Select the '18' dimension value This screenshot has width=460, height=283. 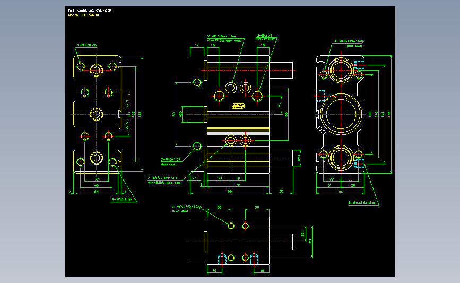tap(238, 178)
